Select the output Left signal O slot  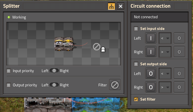(151, 74)
